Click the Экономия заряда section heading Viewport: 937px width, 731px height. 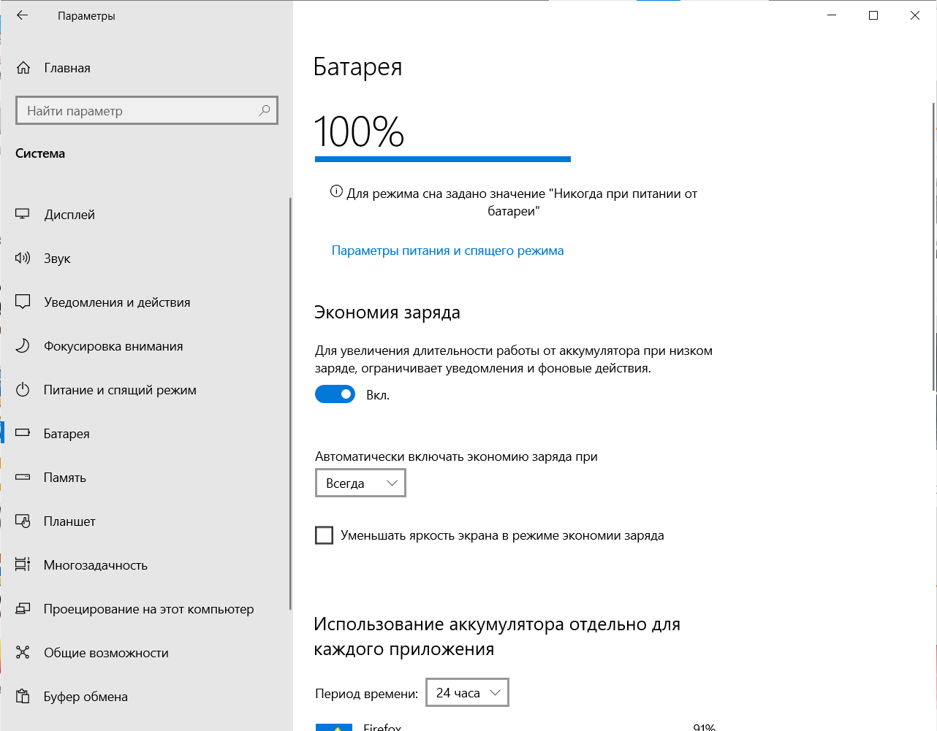(x=387, y=313)
